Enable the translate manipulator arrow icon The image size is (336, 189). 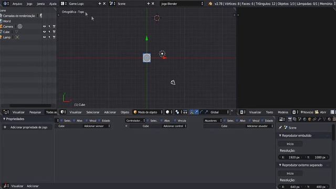click(196, 112)
